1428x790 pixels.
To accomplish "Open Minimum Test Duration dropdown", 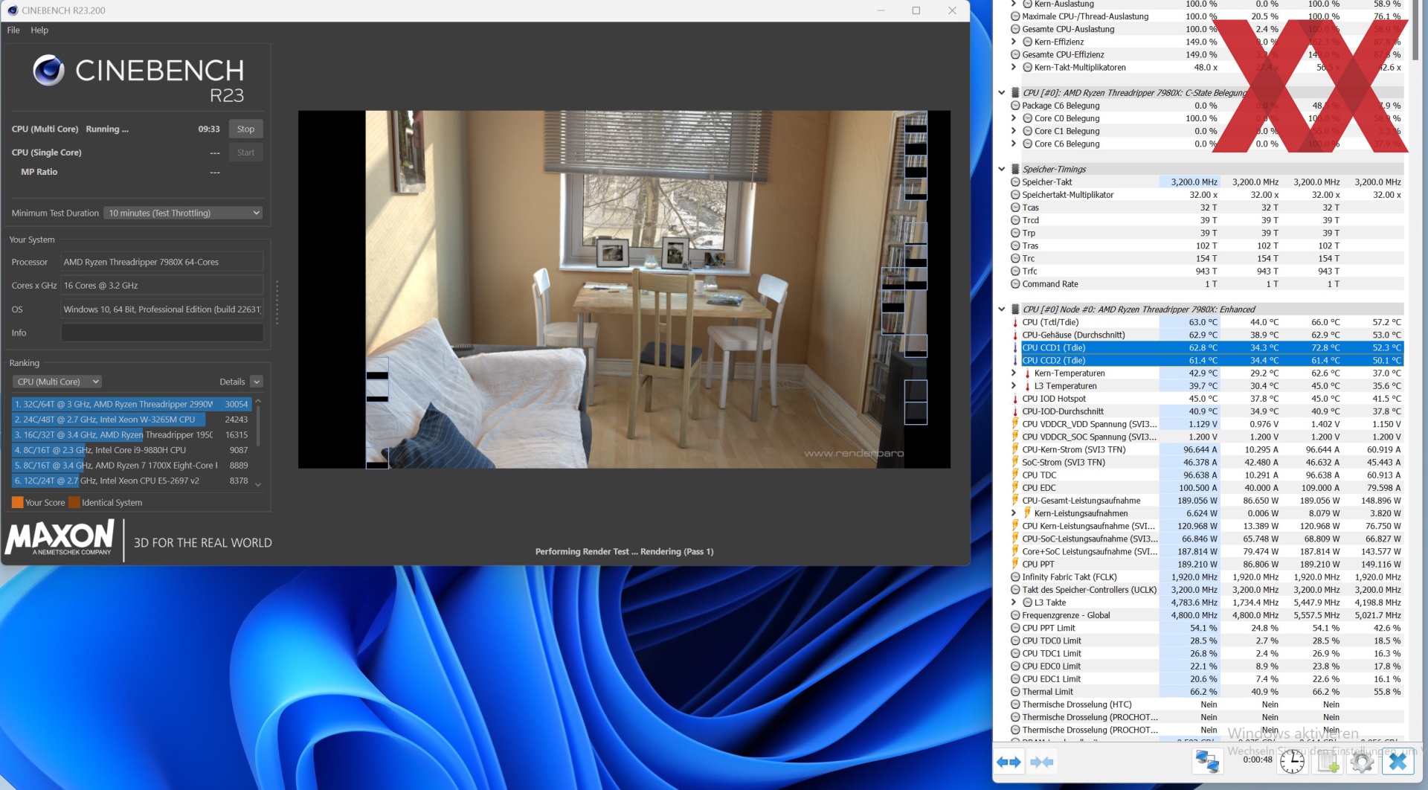I will coord(183,213).
